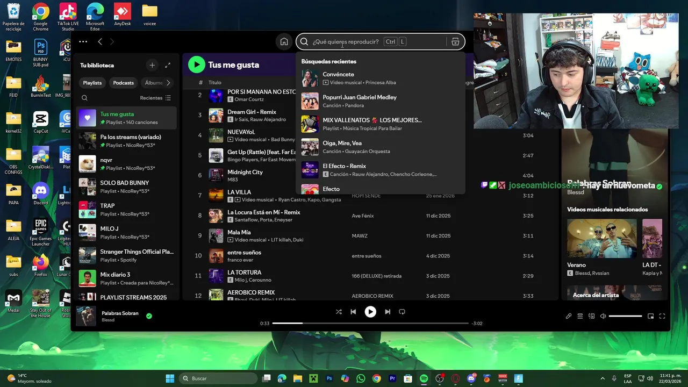Image resolution: width=688 pixels, height=387 pixels.
Task: Play track entre sueños
Action: [244, 253]
